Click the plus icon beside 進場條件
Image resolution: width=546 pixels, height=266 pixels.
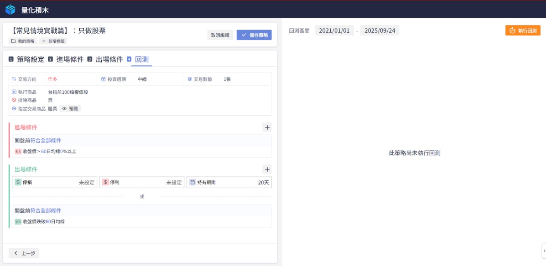point(267,128)
